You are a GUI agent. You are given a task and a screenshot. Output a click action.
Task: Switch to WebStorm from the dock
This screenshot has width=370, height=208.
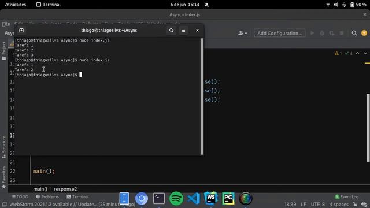tap(210, 198)
